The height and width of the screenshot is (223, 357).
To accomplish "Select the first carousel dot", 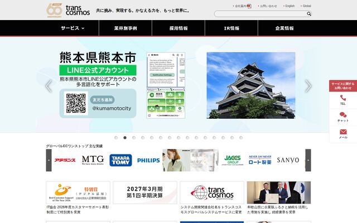I will (x=116, y=138).
